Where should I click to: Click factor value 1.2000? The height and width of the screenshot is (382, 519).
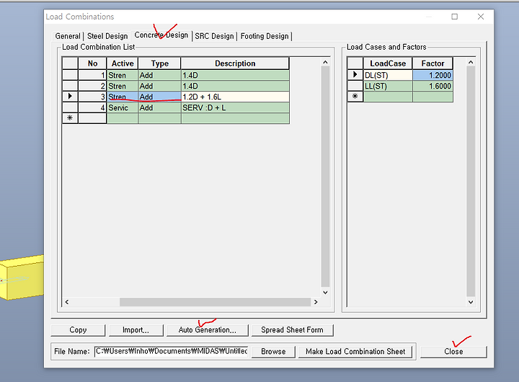(x=432, y=75)
